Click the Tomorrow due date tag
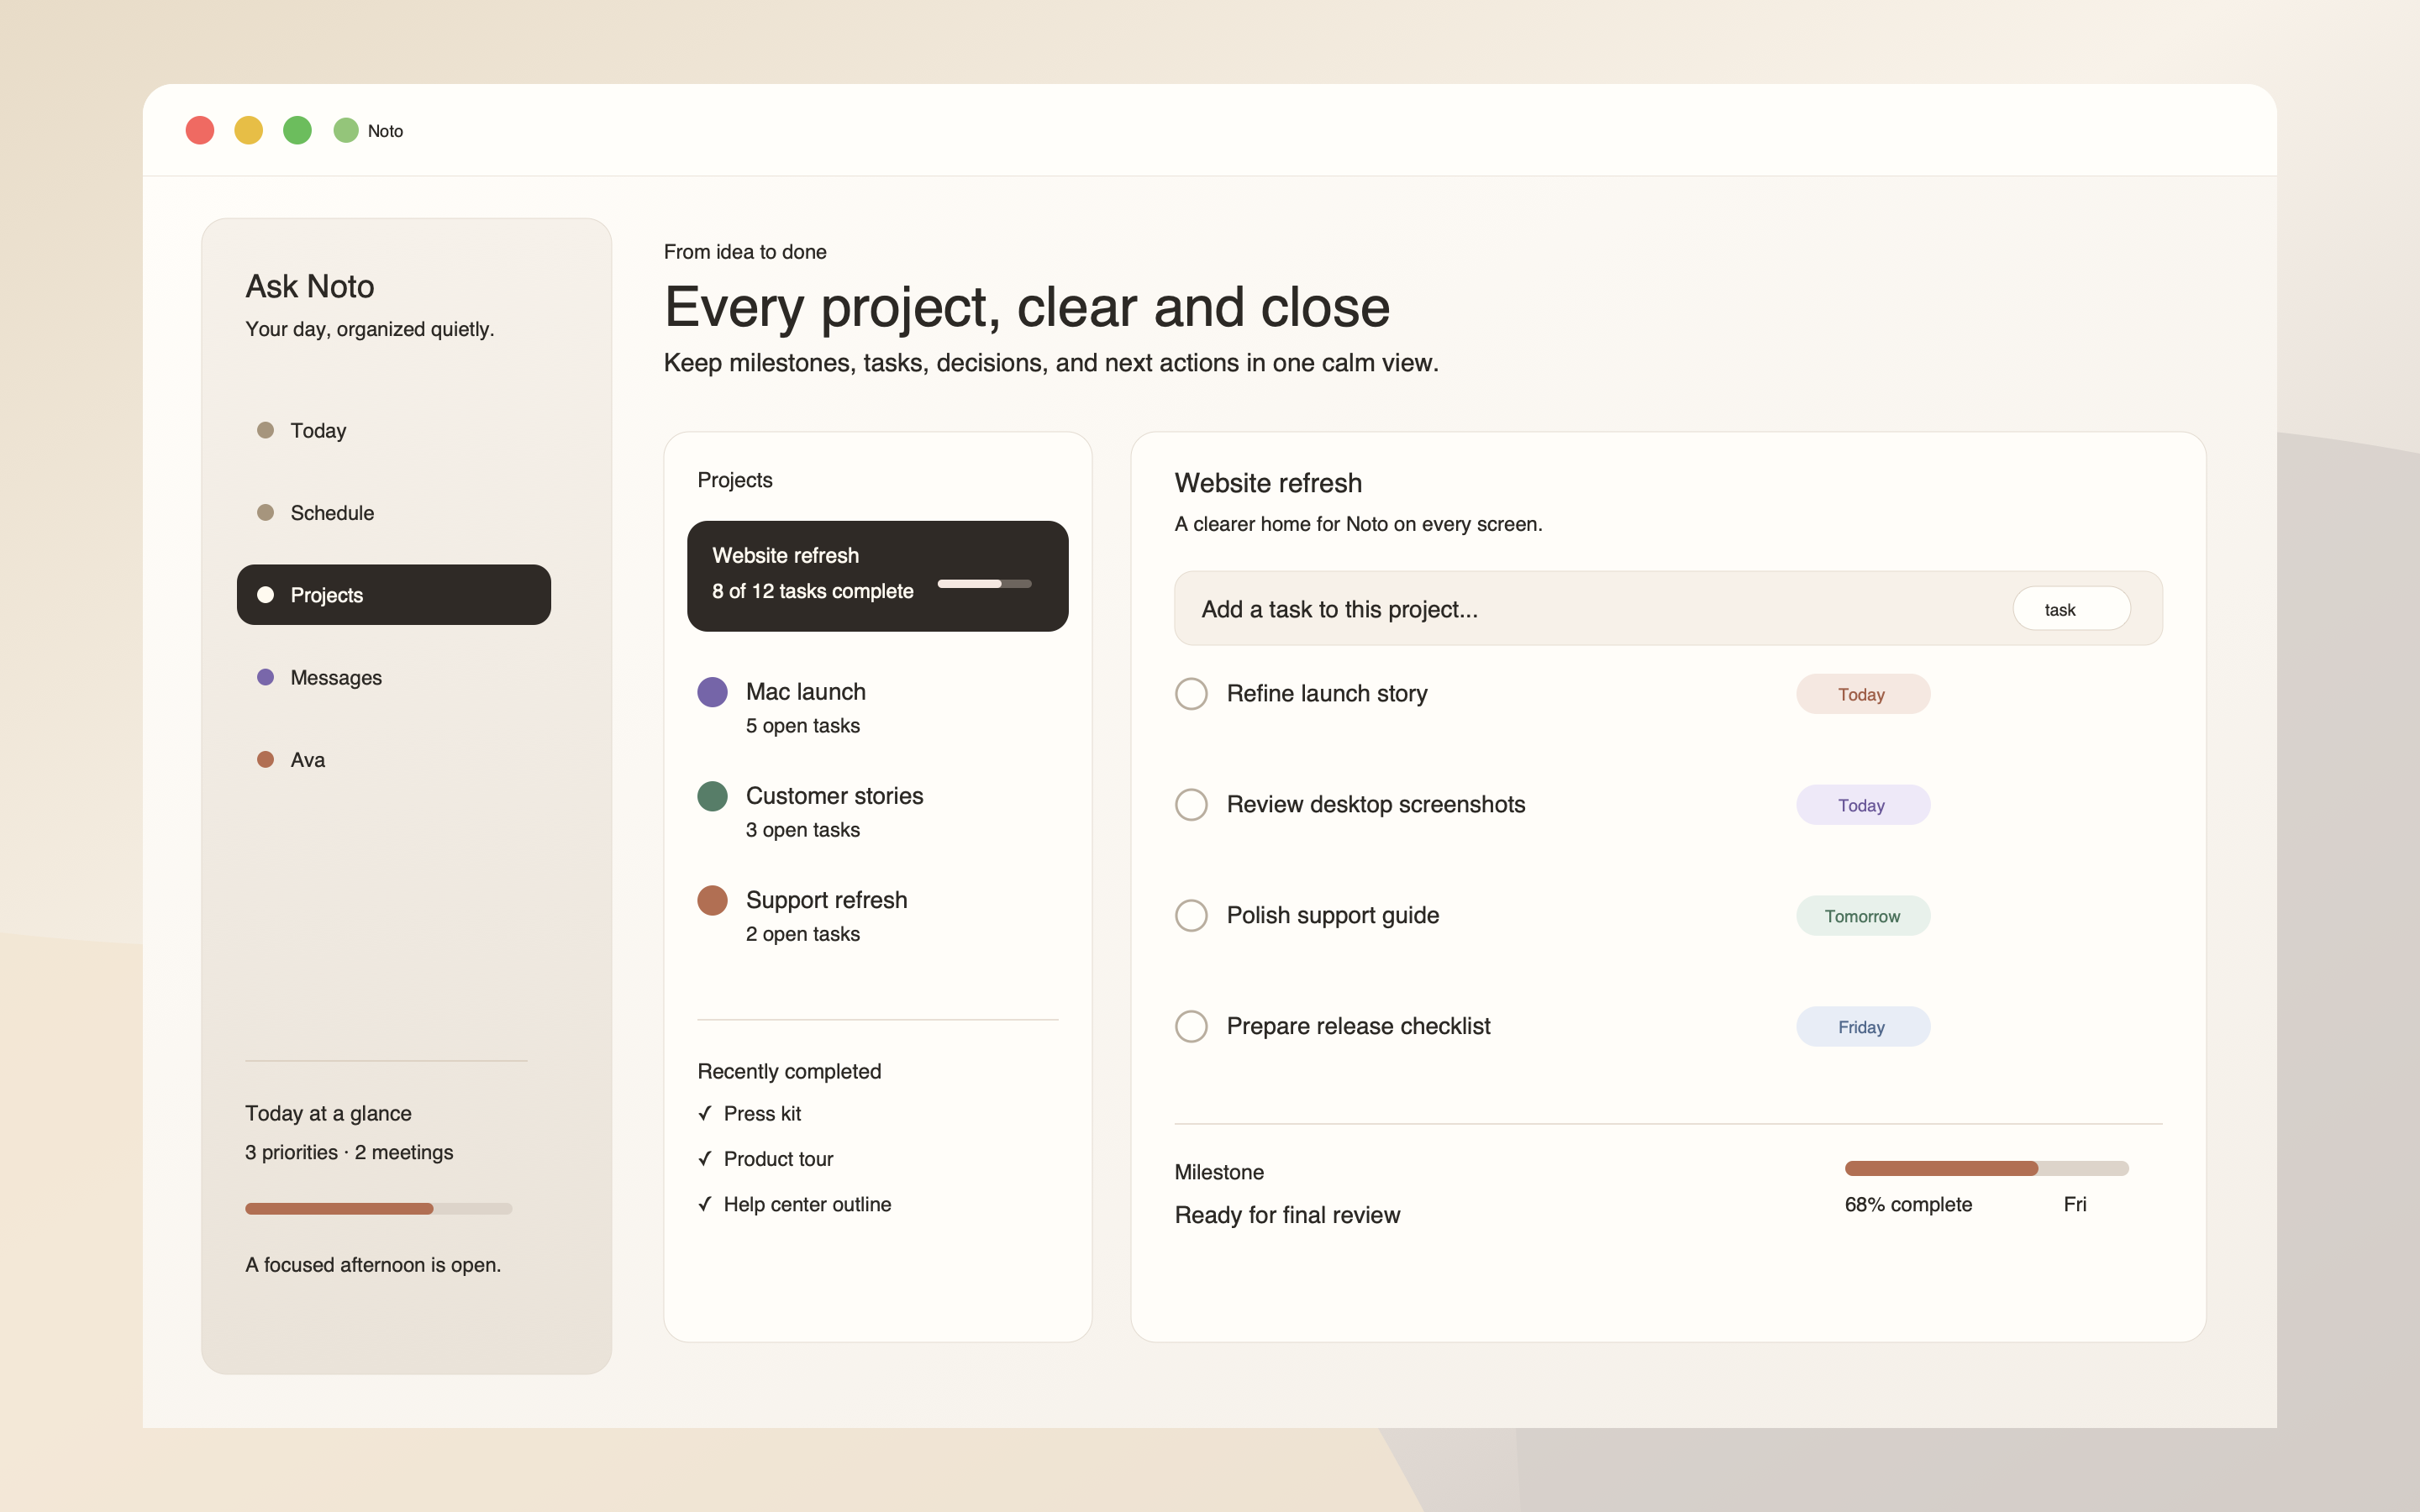Viewport: 2420px width, 1512px height. [1862, 916]
